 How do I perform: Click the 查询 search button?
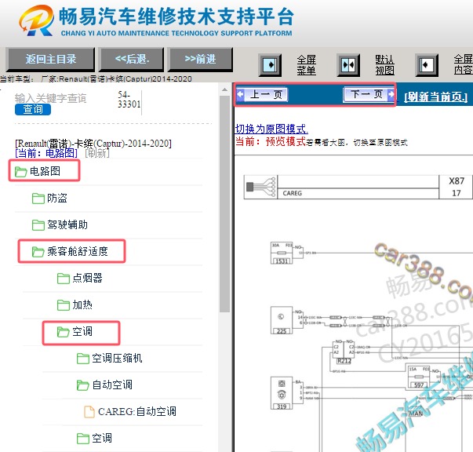point(33,109)
